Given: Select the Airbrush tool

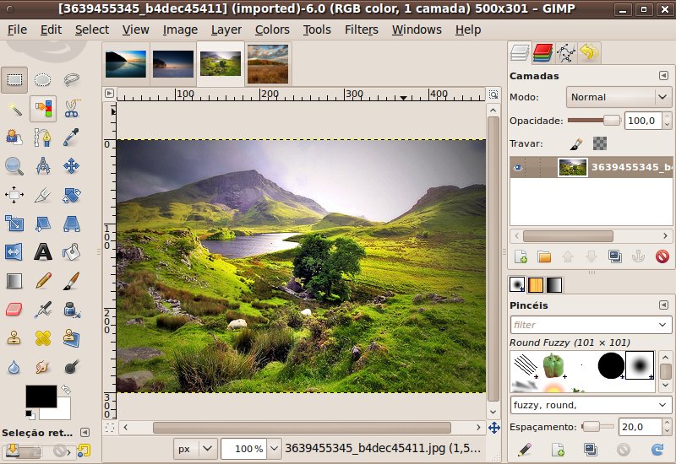Looking at the screenshot, I should point(43,310).
